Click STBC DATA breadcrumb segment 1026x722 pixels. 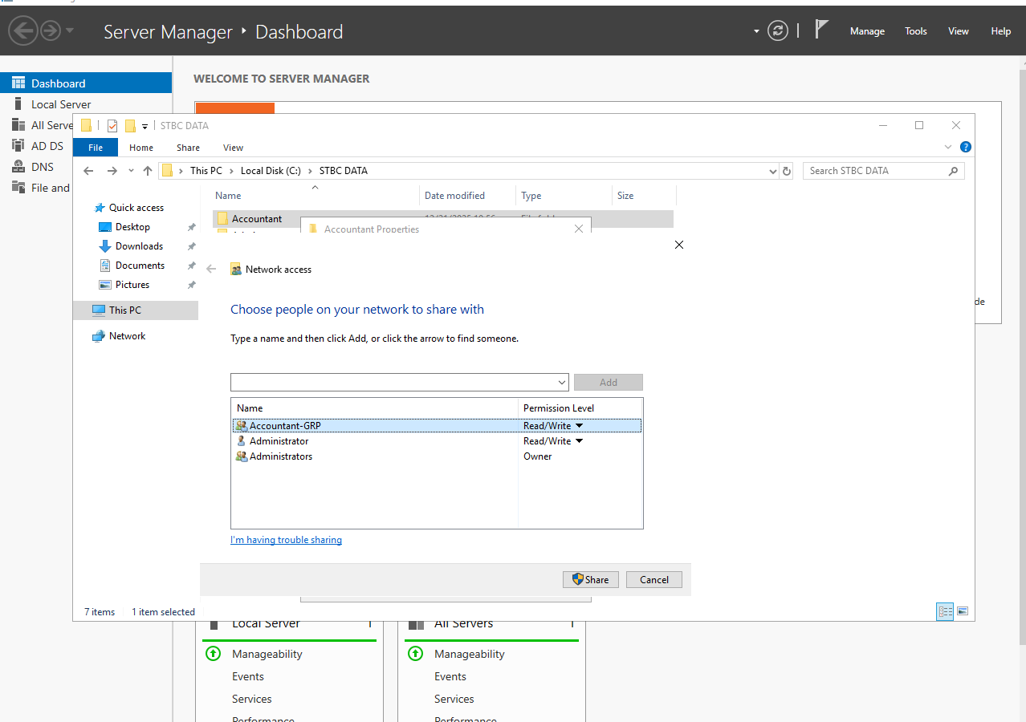click(x=344, y=171)
